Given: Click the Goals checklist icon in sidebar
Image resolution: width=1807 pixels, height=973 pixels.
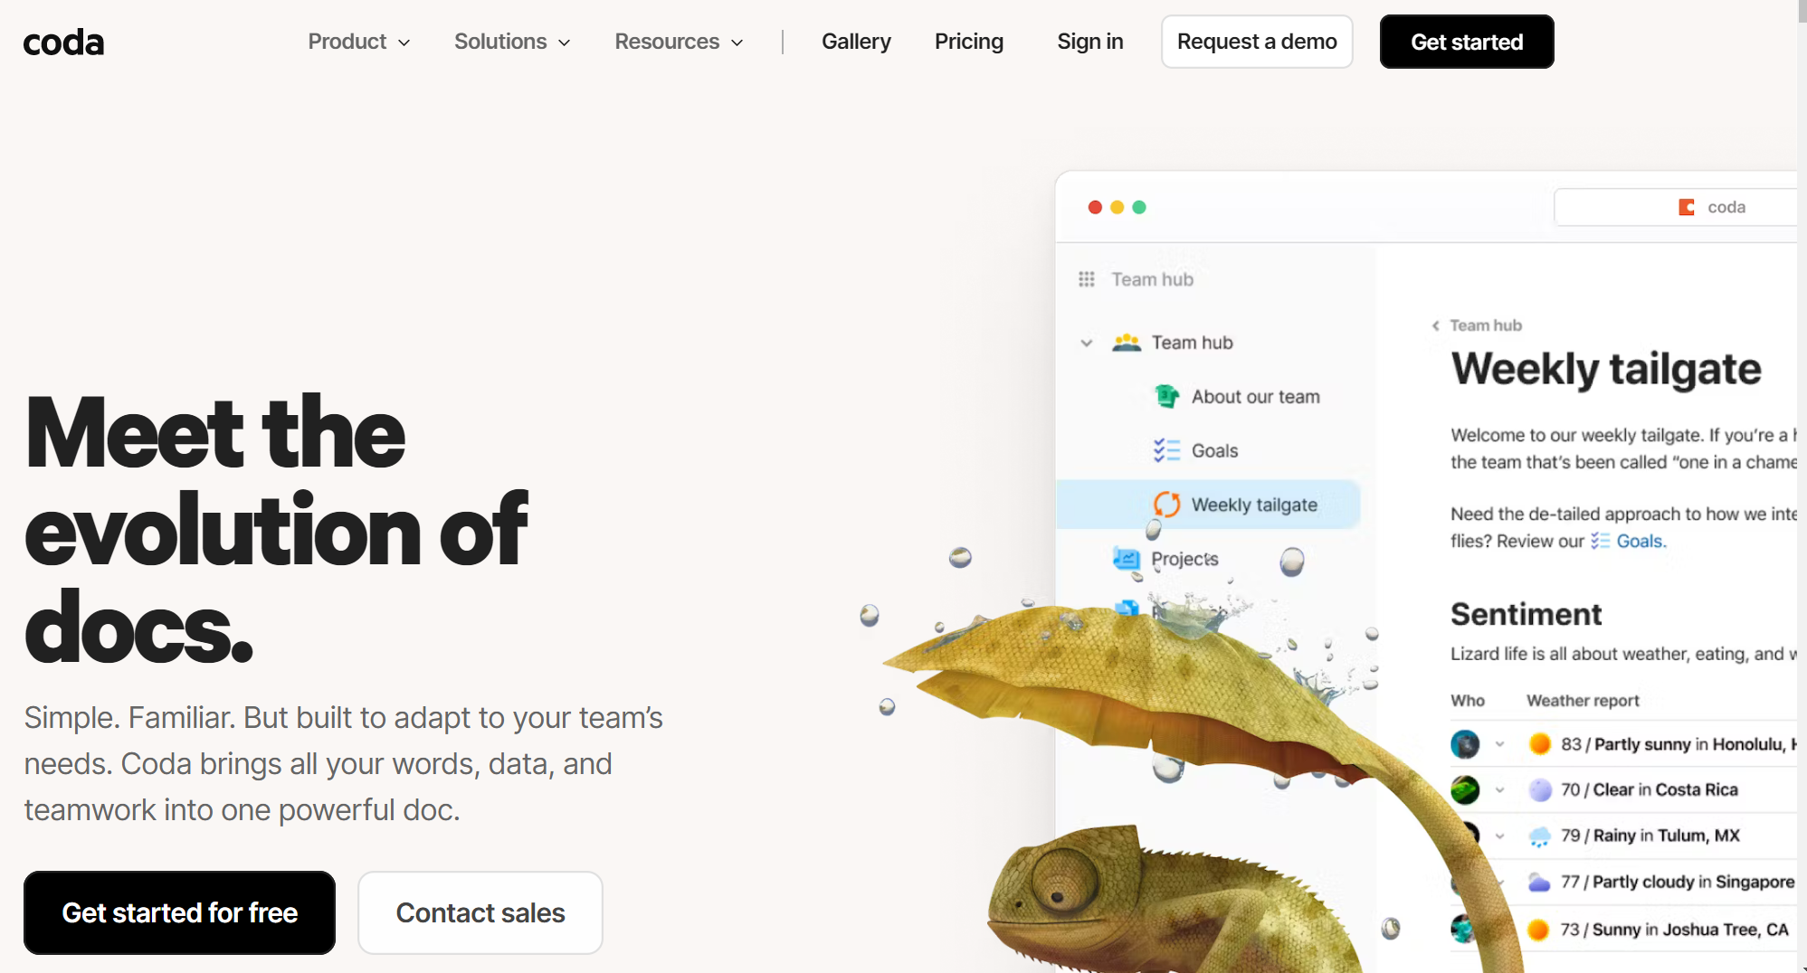Looking at the screenshot, I should tap(1167, 450).
